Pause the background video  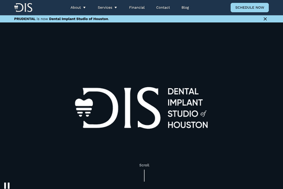[7, 185]
